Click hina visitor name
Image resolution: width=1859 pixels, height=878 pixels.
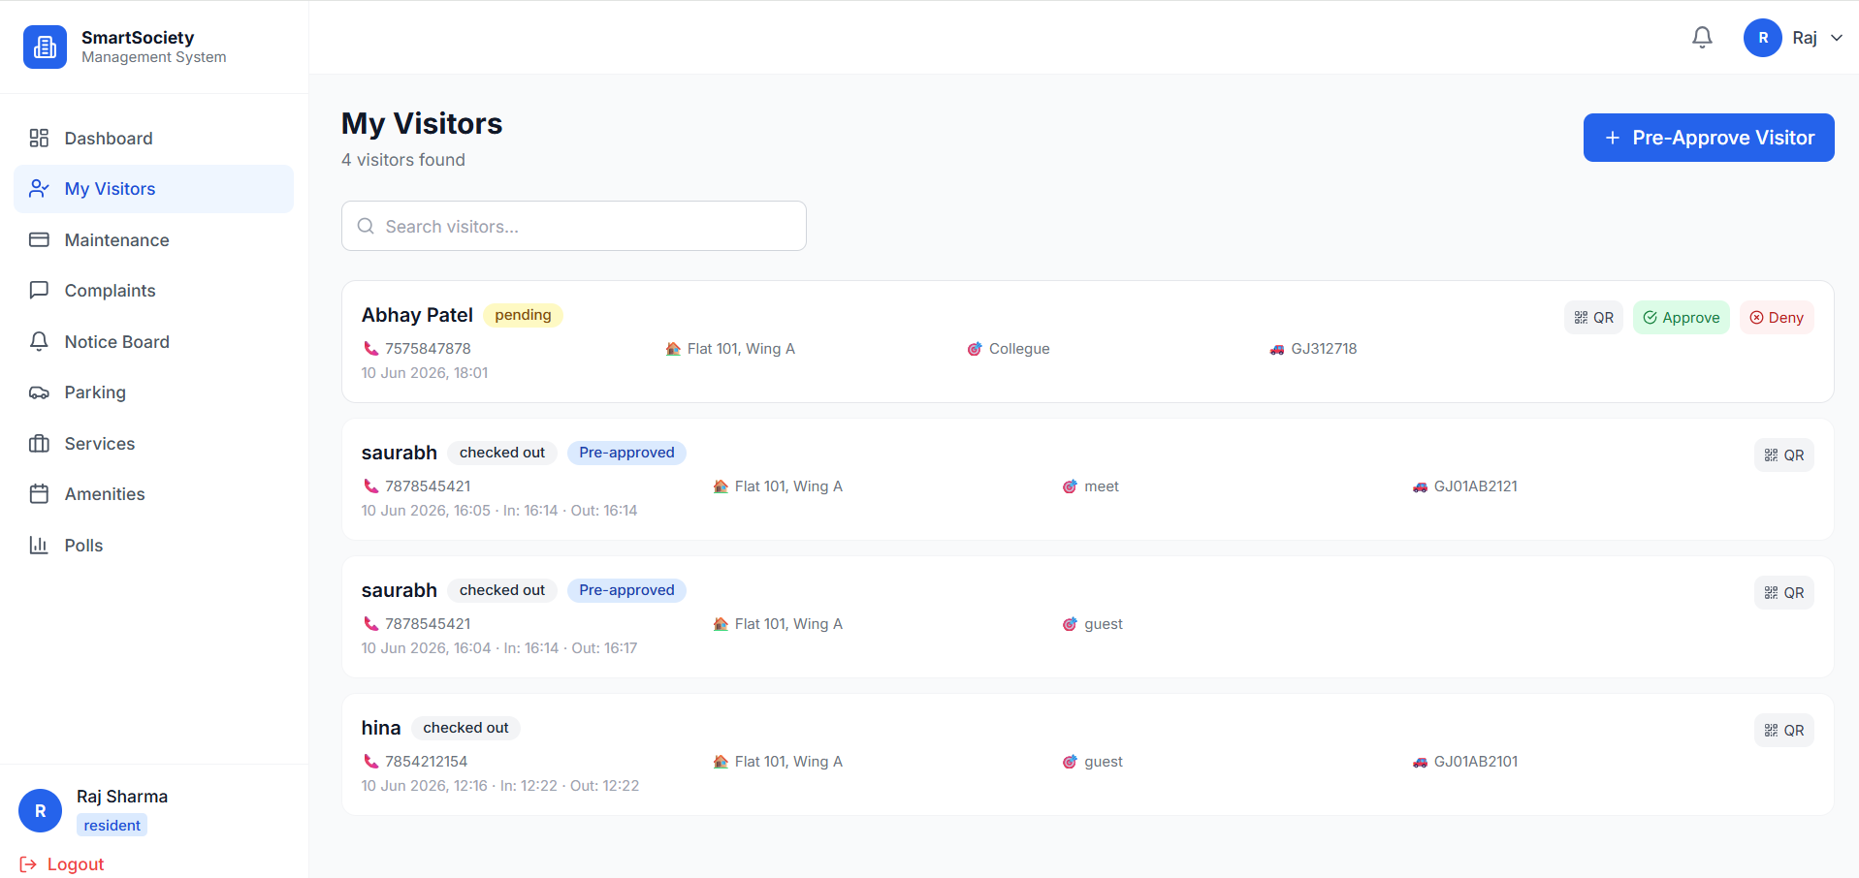(x=381, y=728)
